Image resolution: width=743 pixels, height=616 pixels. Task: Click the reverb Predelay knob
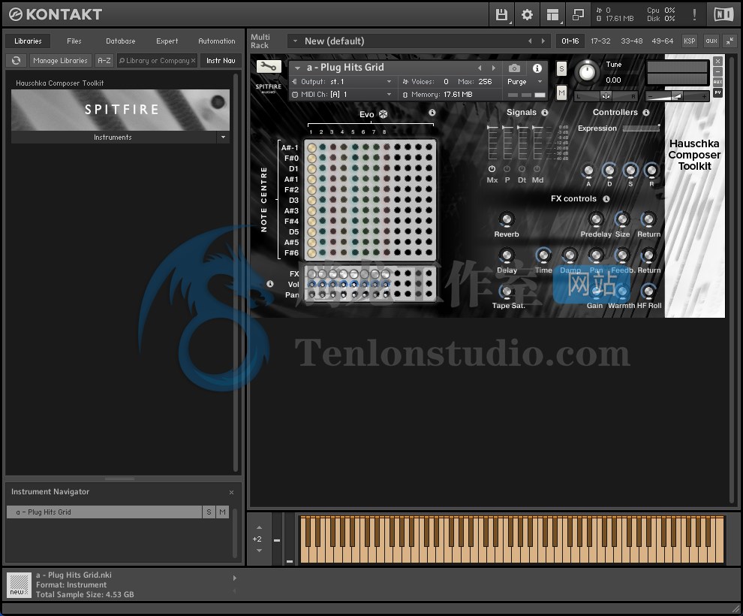point(596,219)
